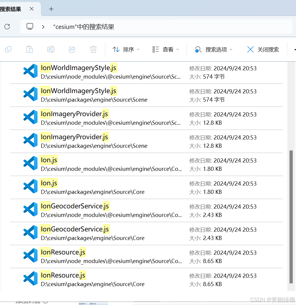Screen dimensions: 296x305
Task: Expand the address bar path chevron
Action: [x=43, y=27]
